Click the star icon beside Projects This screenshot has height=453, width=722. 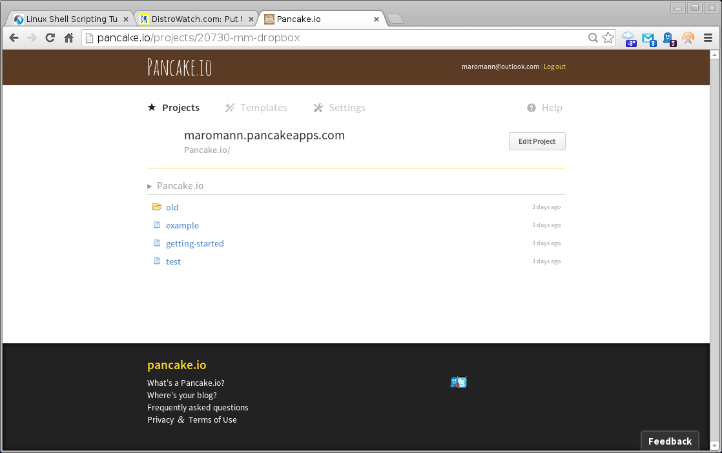click(x=152, y=107)
